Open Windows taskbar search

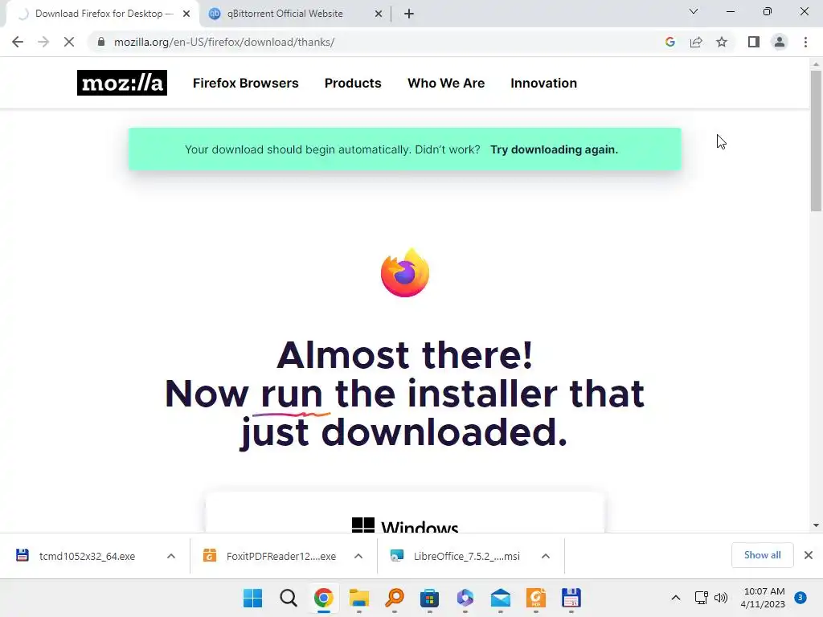(289, 598)
